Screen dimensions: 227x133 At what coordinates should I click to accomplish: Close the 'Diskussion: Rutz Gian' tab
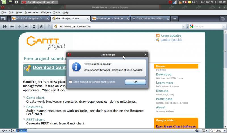coord(168,19)
